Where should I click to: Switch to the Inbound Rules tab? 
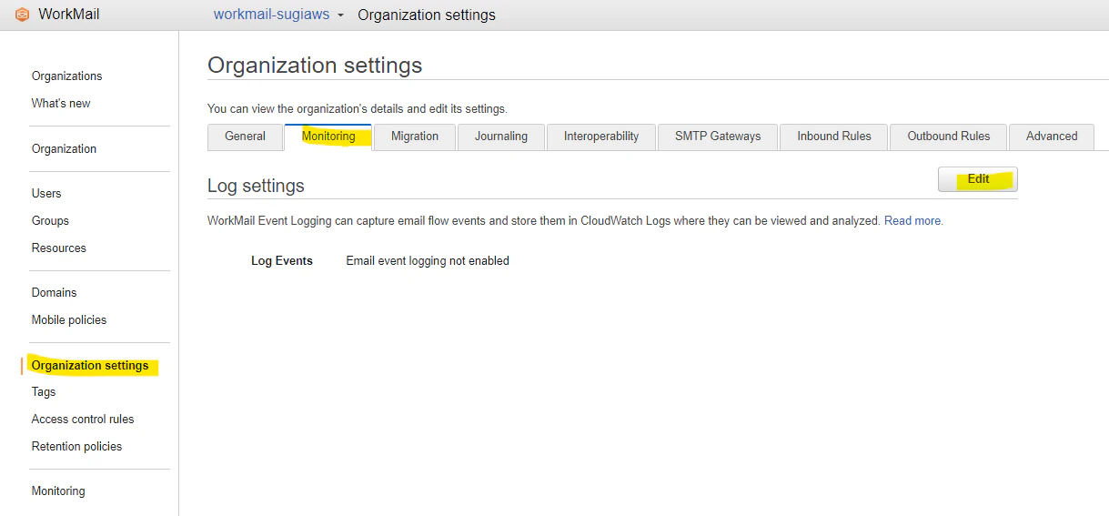(834, 137)
